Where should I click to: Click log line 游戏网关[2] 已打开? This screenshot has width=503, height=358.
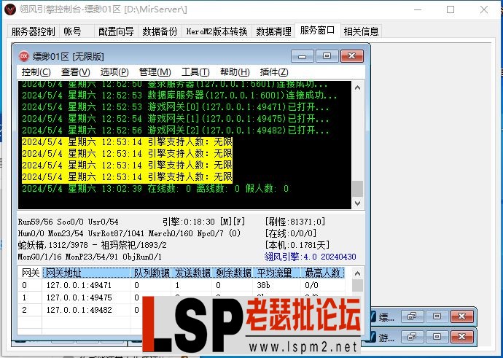point(176,131)
